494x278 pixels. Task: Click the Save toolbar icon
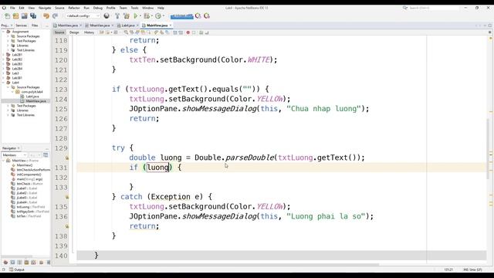click(24, 15)
